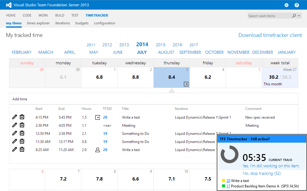Delete the 2:58 PM Meeting entry
This screenshot has height=191, width=307.
(x=22, y=125)
